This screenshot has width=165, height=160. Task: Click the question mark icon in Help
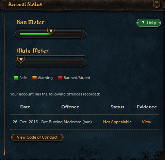[x=143, y=23]
